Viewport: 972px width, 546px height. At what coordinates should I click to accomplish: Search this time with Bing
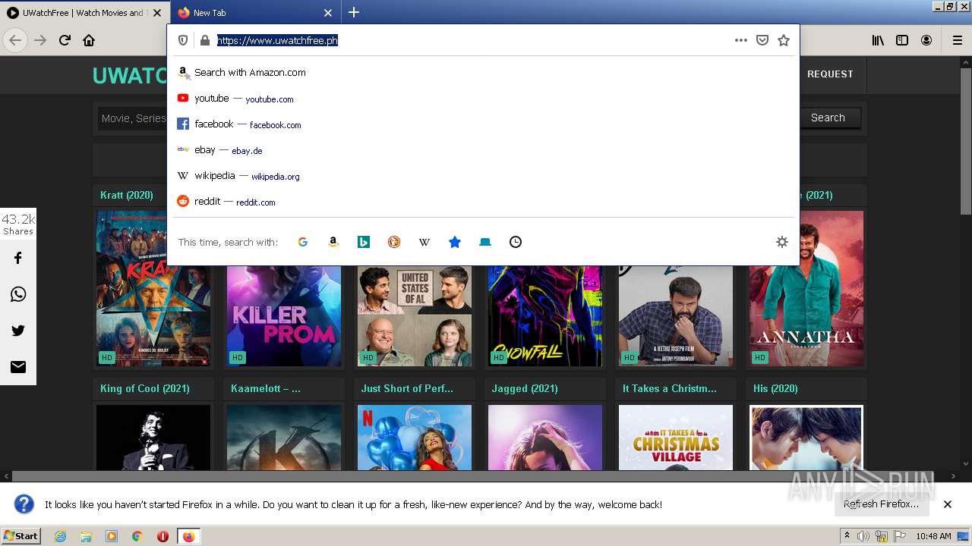click(364, 242)
